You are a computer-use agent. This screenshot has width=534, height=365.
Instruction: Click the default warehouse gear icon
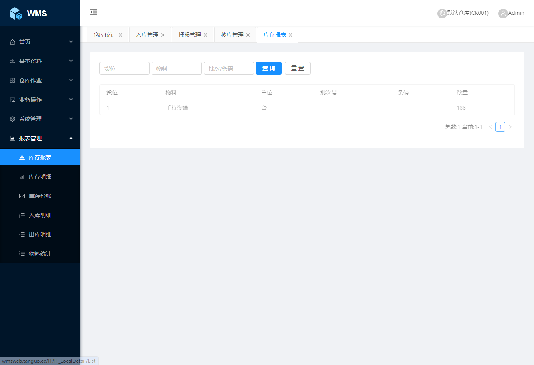[442, 13]
